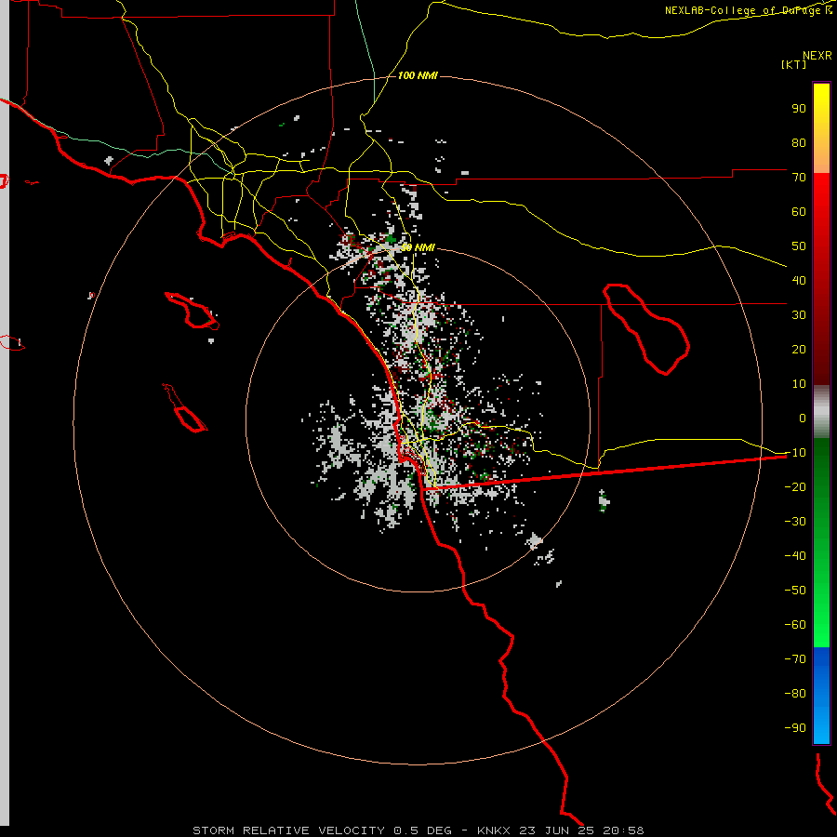Click the -90 knot scale label

pos(795,728)
